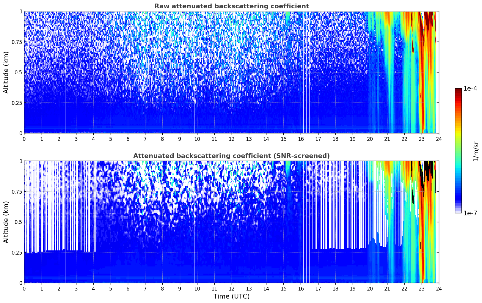Click the '1e-4' colorbar maximum label

[x=470, y=89]
